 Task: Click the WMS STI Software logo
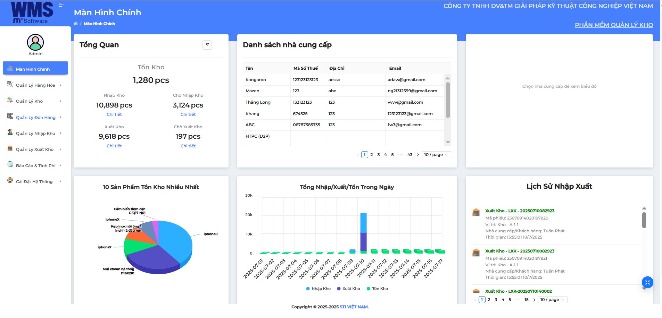point(32,12)
